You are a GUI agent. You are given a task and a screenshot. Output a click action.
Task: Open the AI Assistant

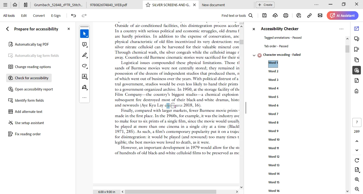342,15
